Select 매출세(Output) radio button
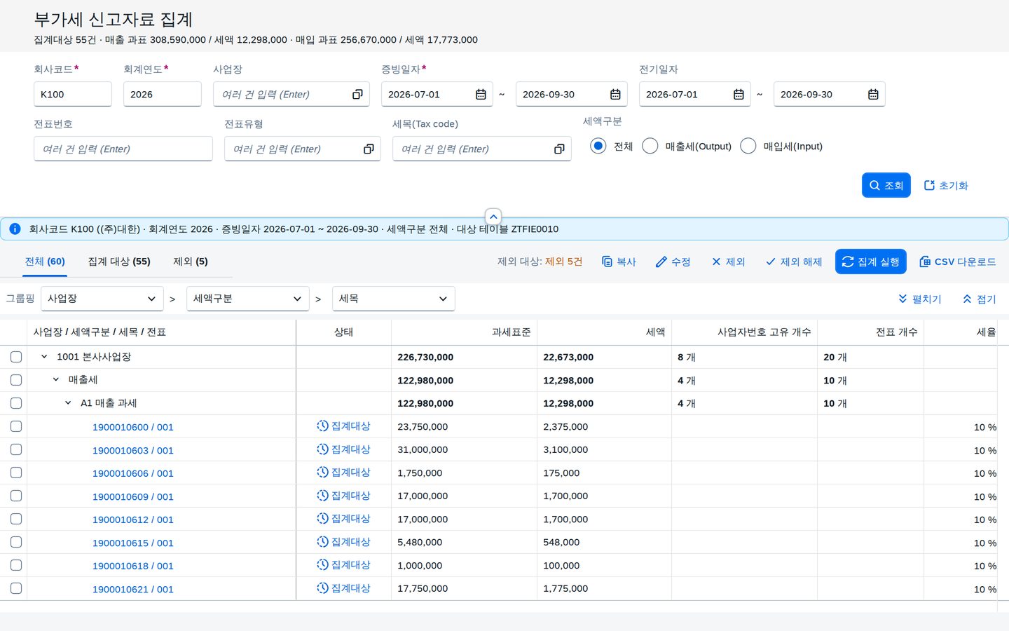The image size is (1009, 631). pyautogui.click(x=650, y=146)
